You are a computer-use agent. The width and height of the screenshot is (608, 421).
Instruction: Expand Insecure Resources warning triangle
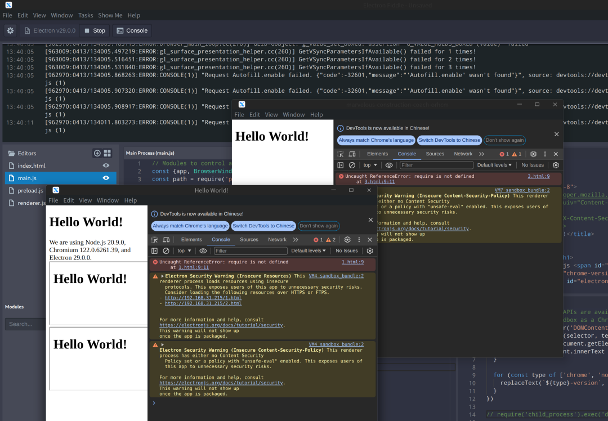coord(163,276)
